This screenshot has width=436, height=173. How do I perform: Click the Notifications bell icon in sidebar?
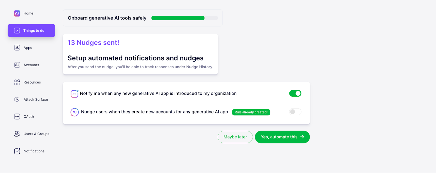17,151
